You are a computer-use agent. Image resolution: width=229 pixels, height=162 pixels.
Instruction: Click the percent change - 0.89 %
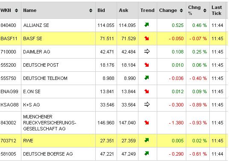198,105
